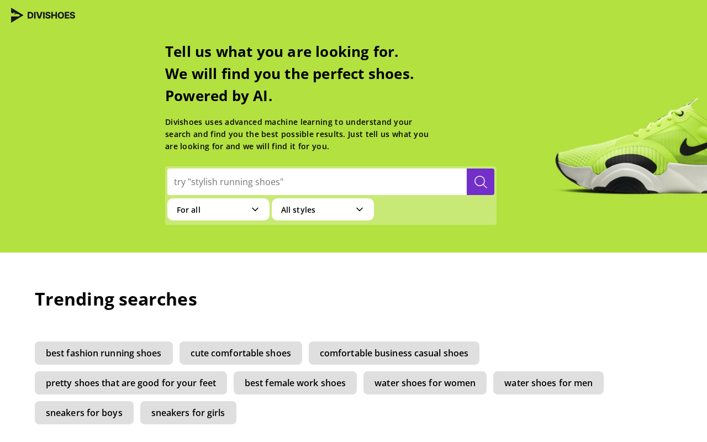Select "sneakers for boys" trending tag
707x442 pixels.
[84, 413]
